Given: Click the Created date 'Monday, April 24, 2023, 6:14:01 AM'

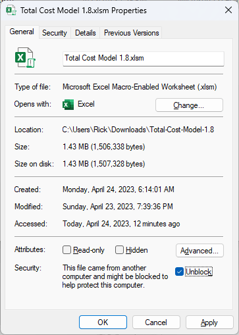Looking at the screenshot, I should pyautogui.click(x=119, y=190).
